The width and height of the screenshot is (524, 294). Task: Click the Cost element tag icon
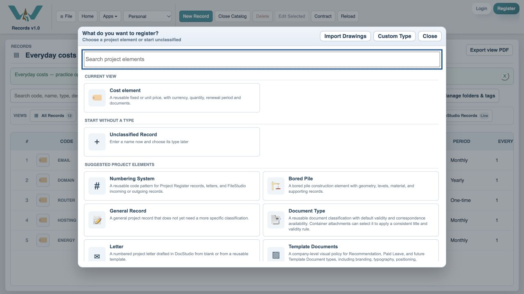(x=97, y=98)
